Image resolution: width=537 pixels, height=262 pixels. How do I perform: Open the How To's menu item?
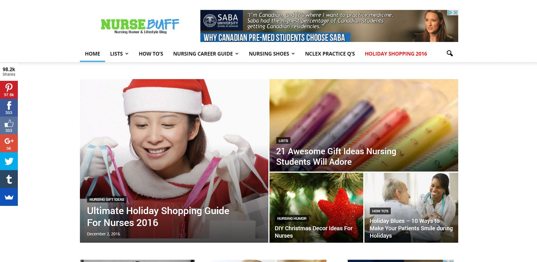click(x=151, y=54)
